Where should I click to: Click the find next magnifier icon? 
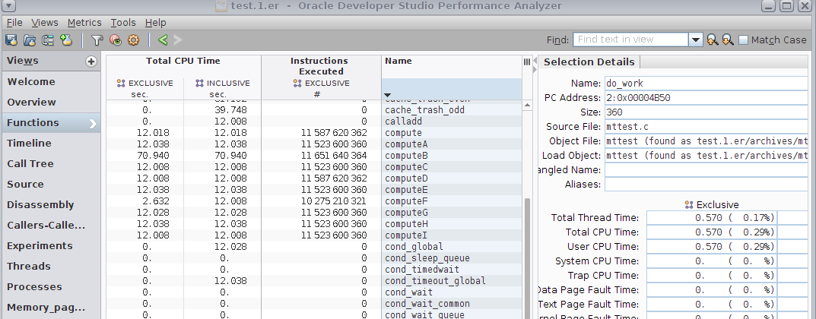tap(728, 40)
